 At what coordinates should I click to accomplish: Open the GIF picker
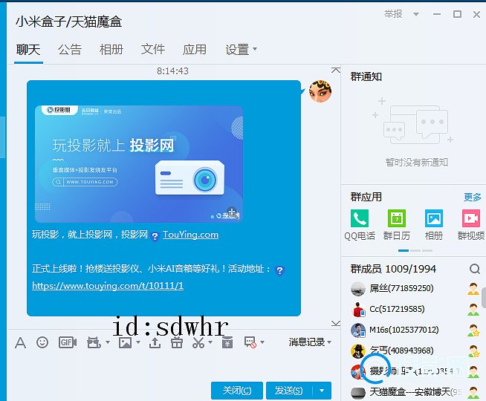pyautogui.click(x=68, y=342)
